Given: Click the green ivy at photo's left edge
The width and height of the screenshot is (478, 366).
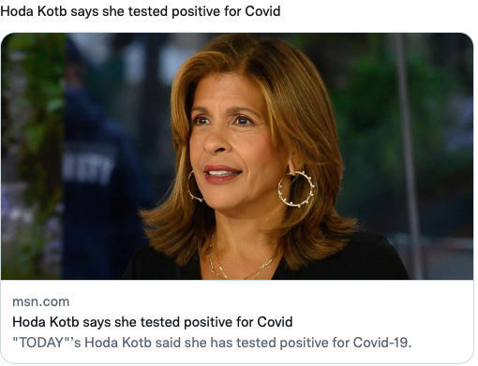Looking at the screenshot, I should [x=35, y=124].
